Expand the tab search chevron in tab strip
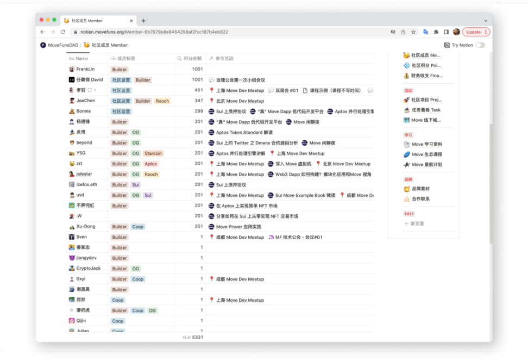528x361 pixels. 486,21
